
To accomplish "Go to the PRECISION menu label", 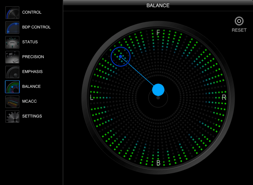I will (x=33, y=57).
